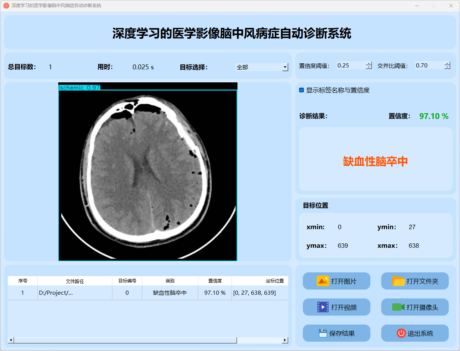The height and width of the screenshot is (351, 460).
Task: Click right arrow of table horizontal scrollbar
Action: [x=285, y=340]
